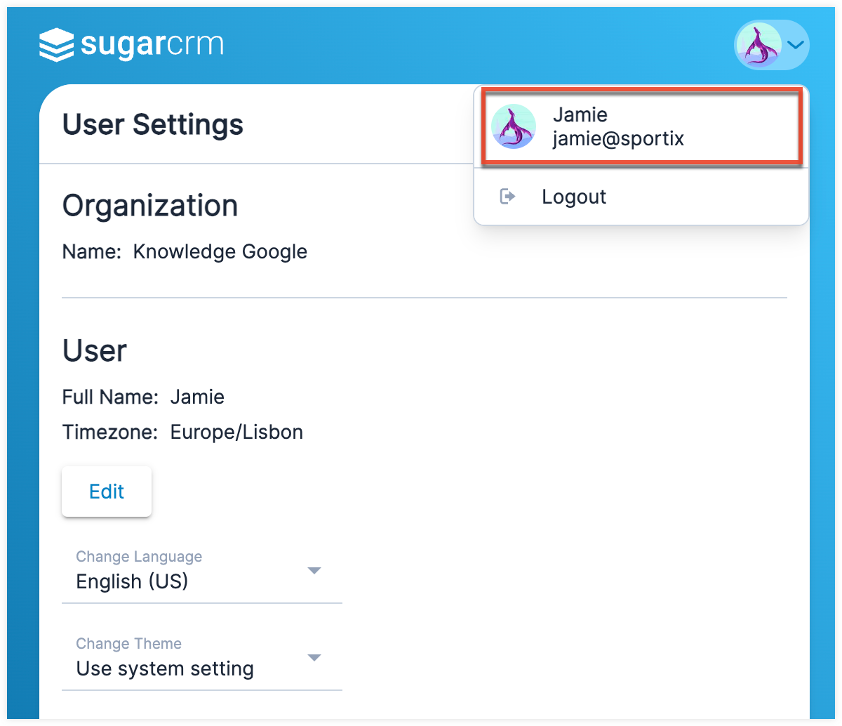This screenshot has height=726, width=842.
Task: Select the Jamie name entry in the menu
Action: point(580,114)
